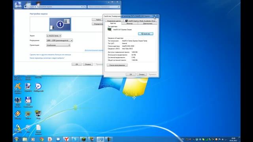Viewport: 253px width, 142px height.
Task: Click the 'Настройки экрана' heading text
Action: pyautogui.click(x=39, y=14)
